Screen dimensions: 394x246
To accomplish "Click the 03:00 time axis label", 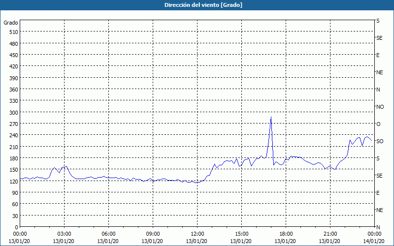I will point(64,234).
